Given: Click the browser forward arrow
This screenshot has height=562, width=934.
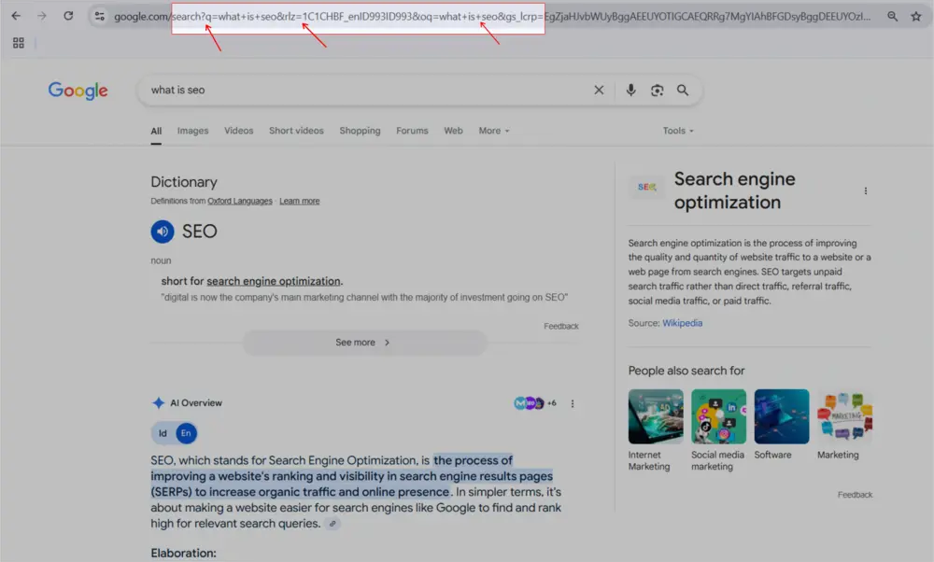Looking at the screenshot, I should [42, 16].
